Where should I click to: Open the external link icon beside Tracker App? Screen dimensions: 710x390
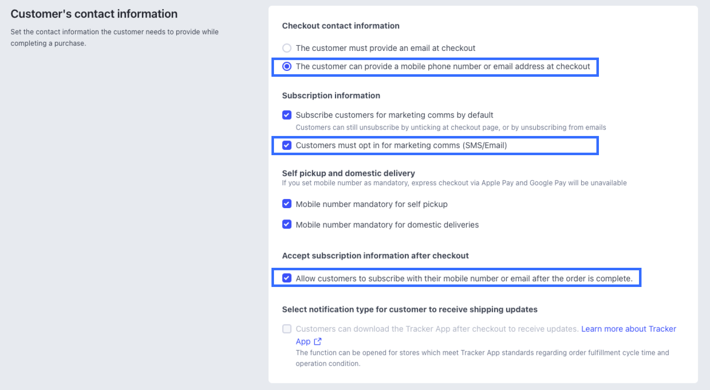click(318, 341)
